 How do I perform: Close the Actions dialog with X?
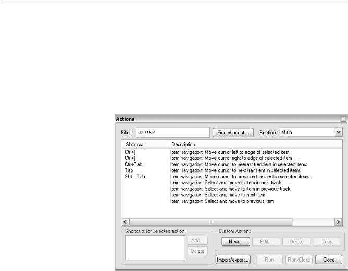click(343, 119)
